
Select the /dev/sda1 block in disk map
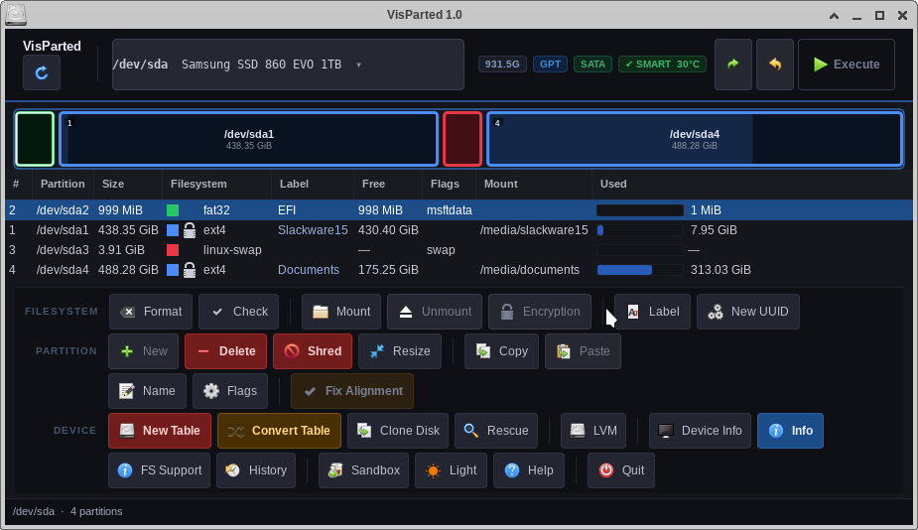249,139
